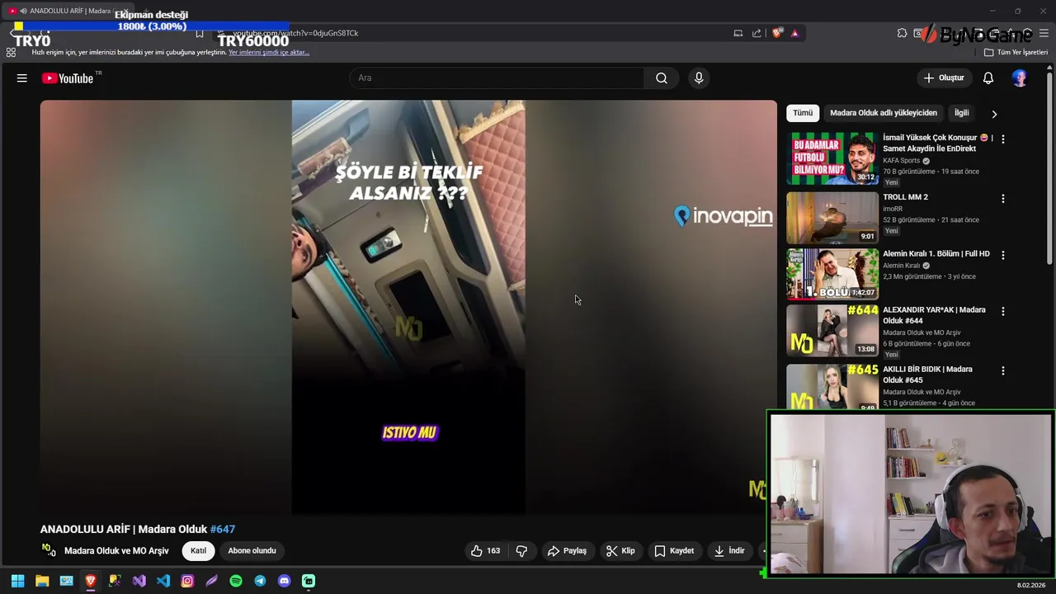1056x594 pixels.
Task: Select the Tümü filter chip
Action: [803, 113]
